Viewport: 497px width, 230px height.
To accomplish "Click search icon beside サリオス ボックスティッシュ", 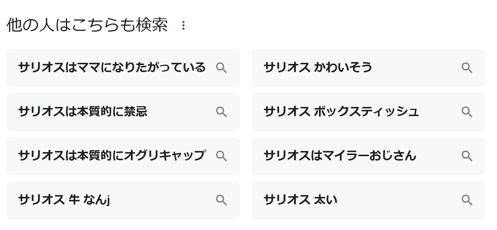I will click(x=467, y=112).
